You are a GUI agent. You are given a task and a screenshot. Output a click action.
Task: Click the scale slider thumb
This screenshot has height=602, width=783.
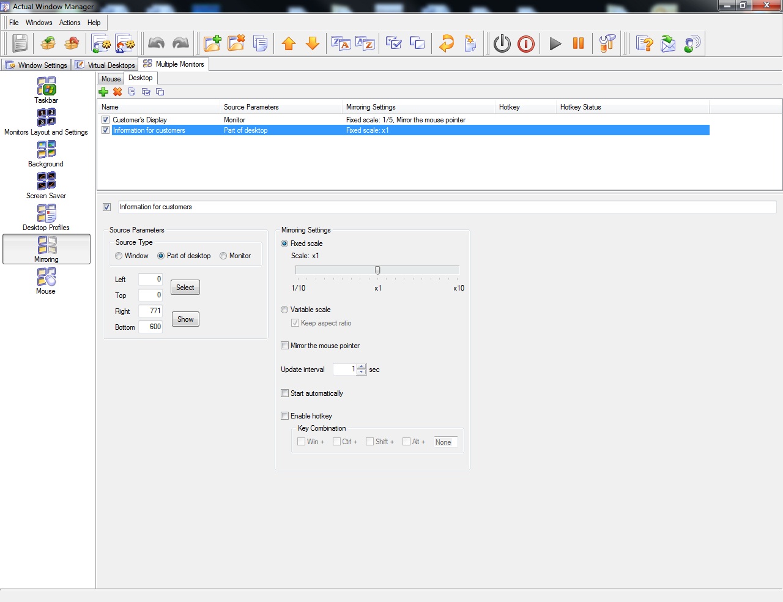pos(377,270)
